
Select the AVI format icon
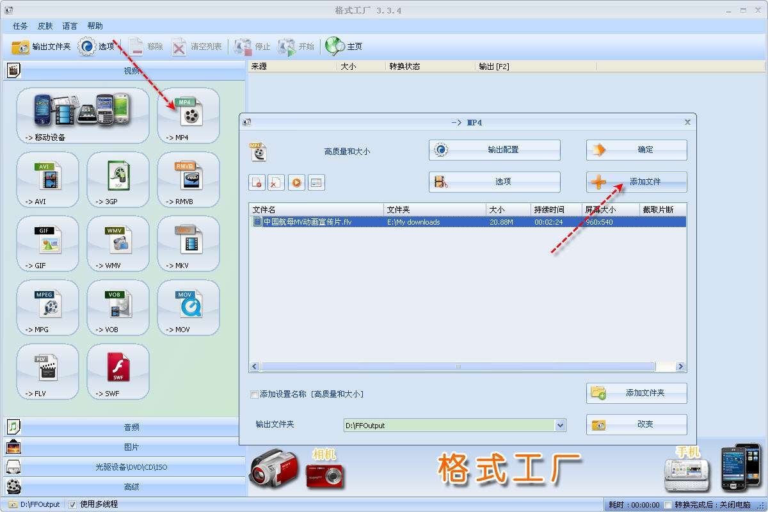[x=47, y=179]
